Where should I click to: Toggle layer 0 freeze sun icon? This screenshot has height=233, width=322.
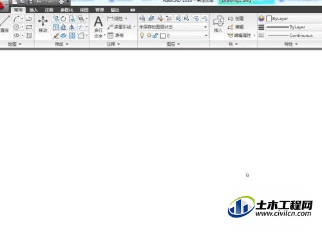tap(149, 35)
